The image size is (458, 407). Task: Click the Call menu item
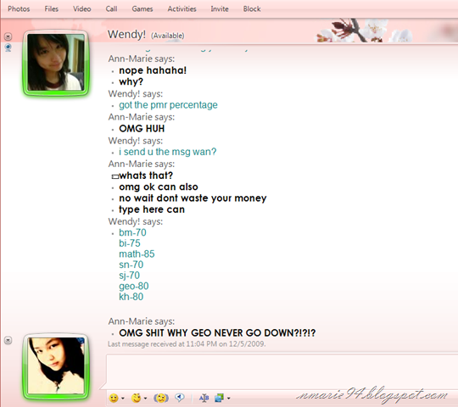[111, 8]
